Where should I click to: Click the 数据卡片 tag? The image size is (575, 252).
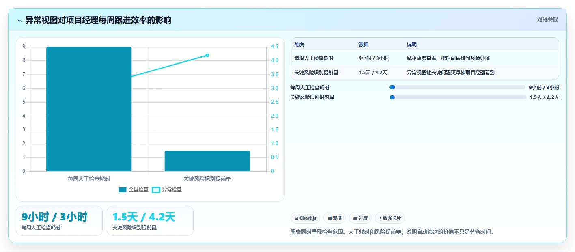(x=390, y=218)
